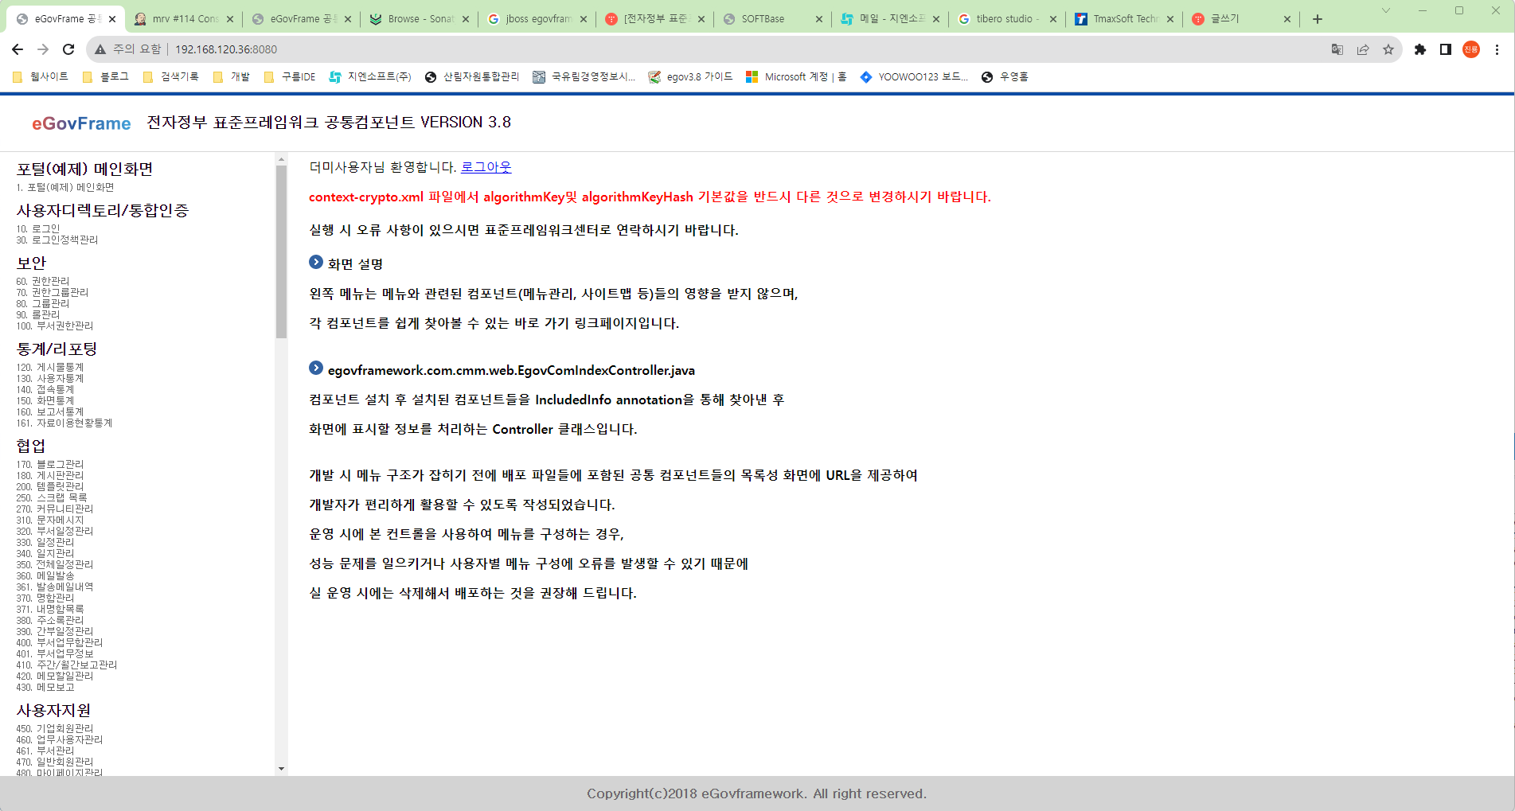Screen dimensions: 1515x811
Task: Open 161. 자료이용현황통계 link
Action: point(64,423)
